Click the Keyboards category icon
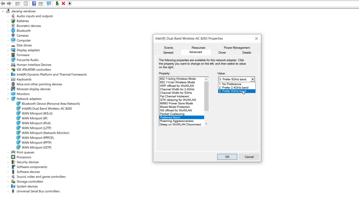The width and height of the screenshot is (359, 199). (13, 80)
